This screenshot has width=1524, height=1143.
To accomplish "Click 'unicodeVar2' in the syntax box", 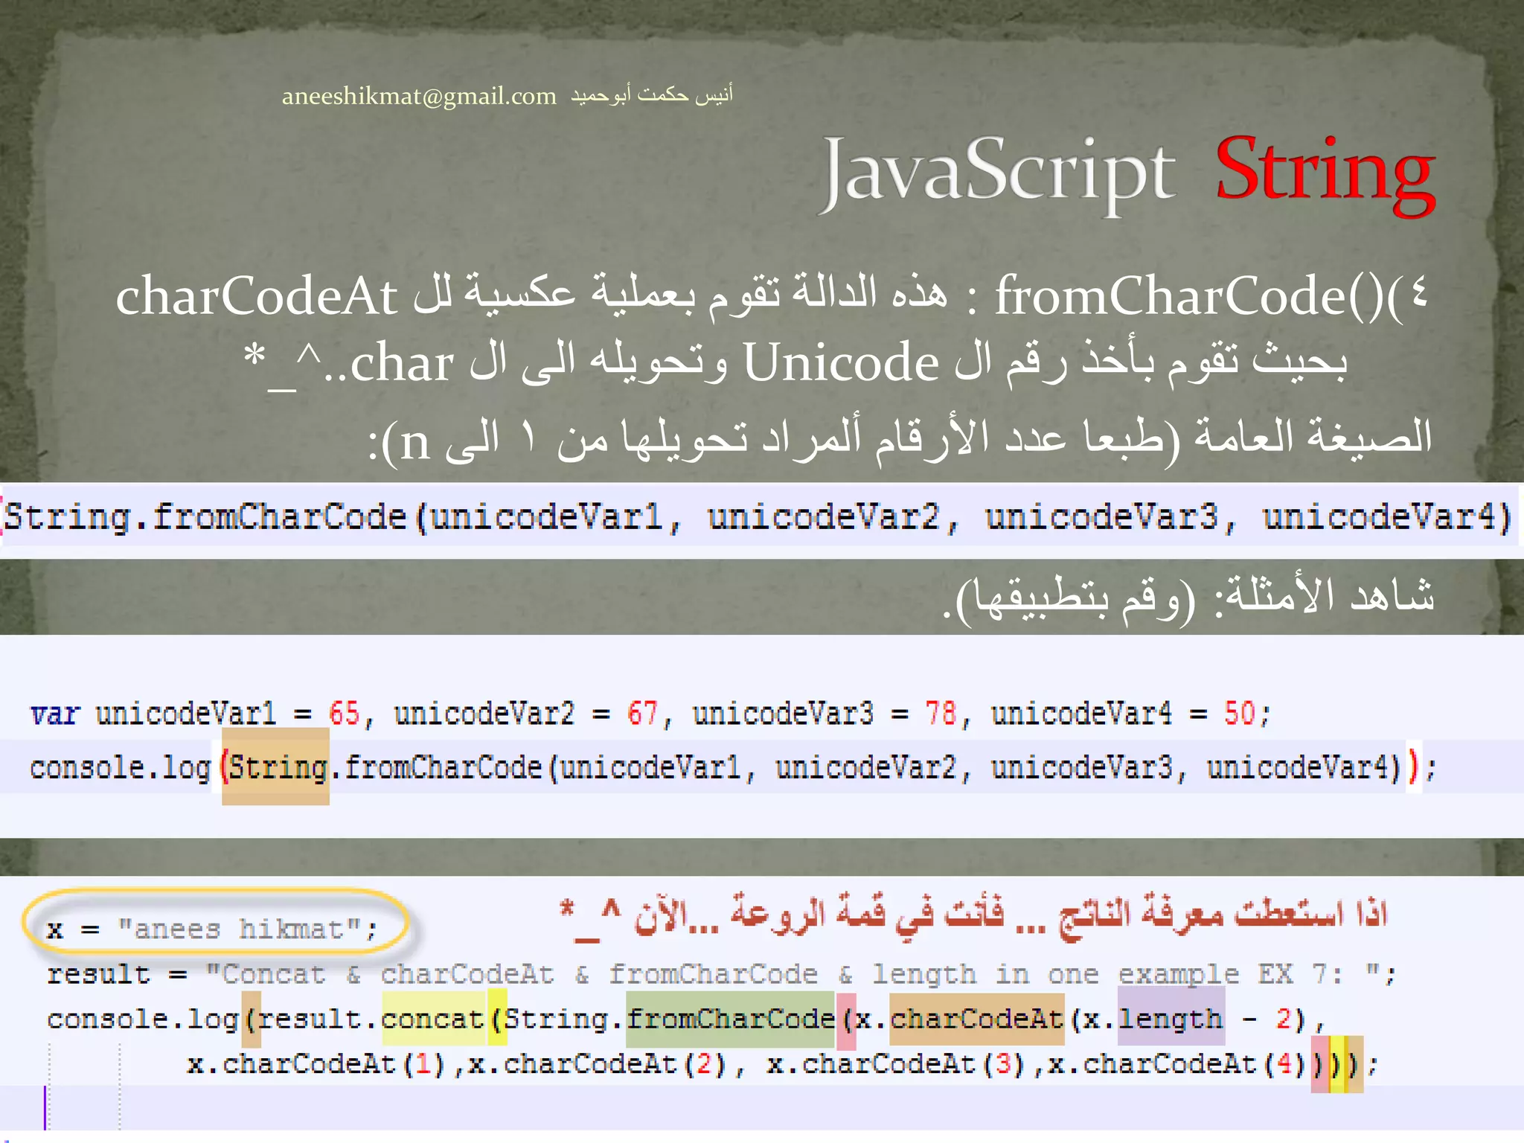I will click(823, 517).
